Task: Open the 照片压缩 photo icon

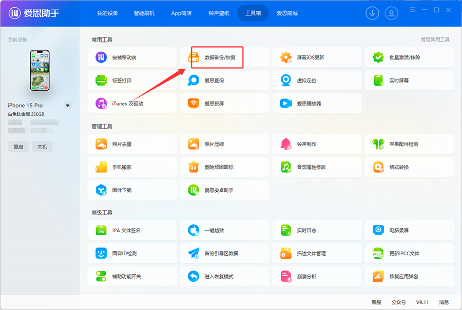Action: (x=194, y=144)
